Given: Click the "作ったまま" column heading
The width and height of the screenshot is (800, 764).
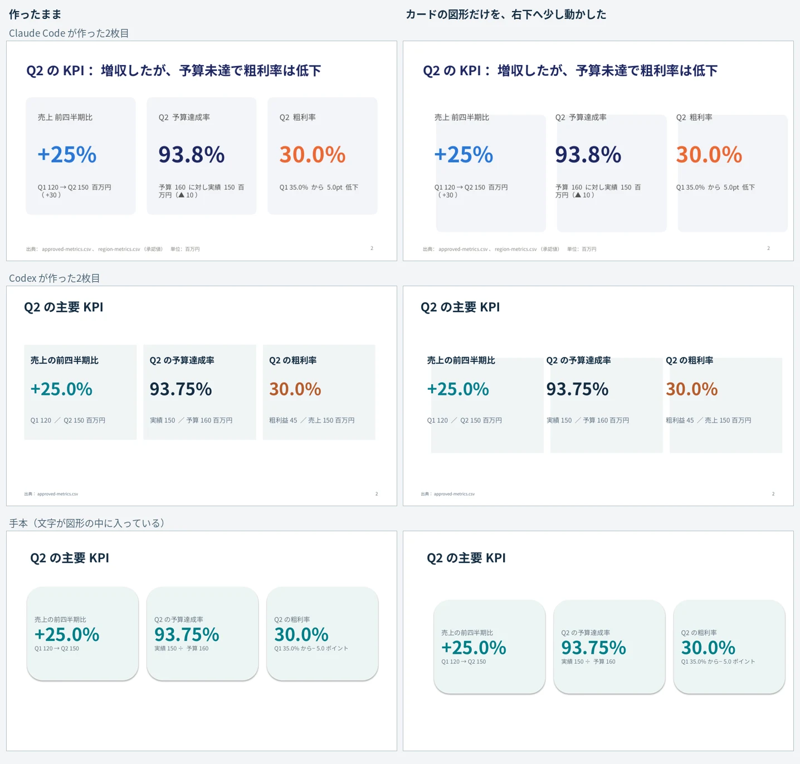Looking at the screenshot, I should (35, 14).
